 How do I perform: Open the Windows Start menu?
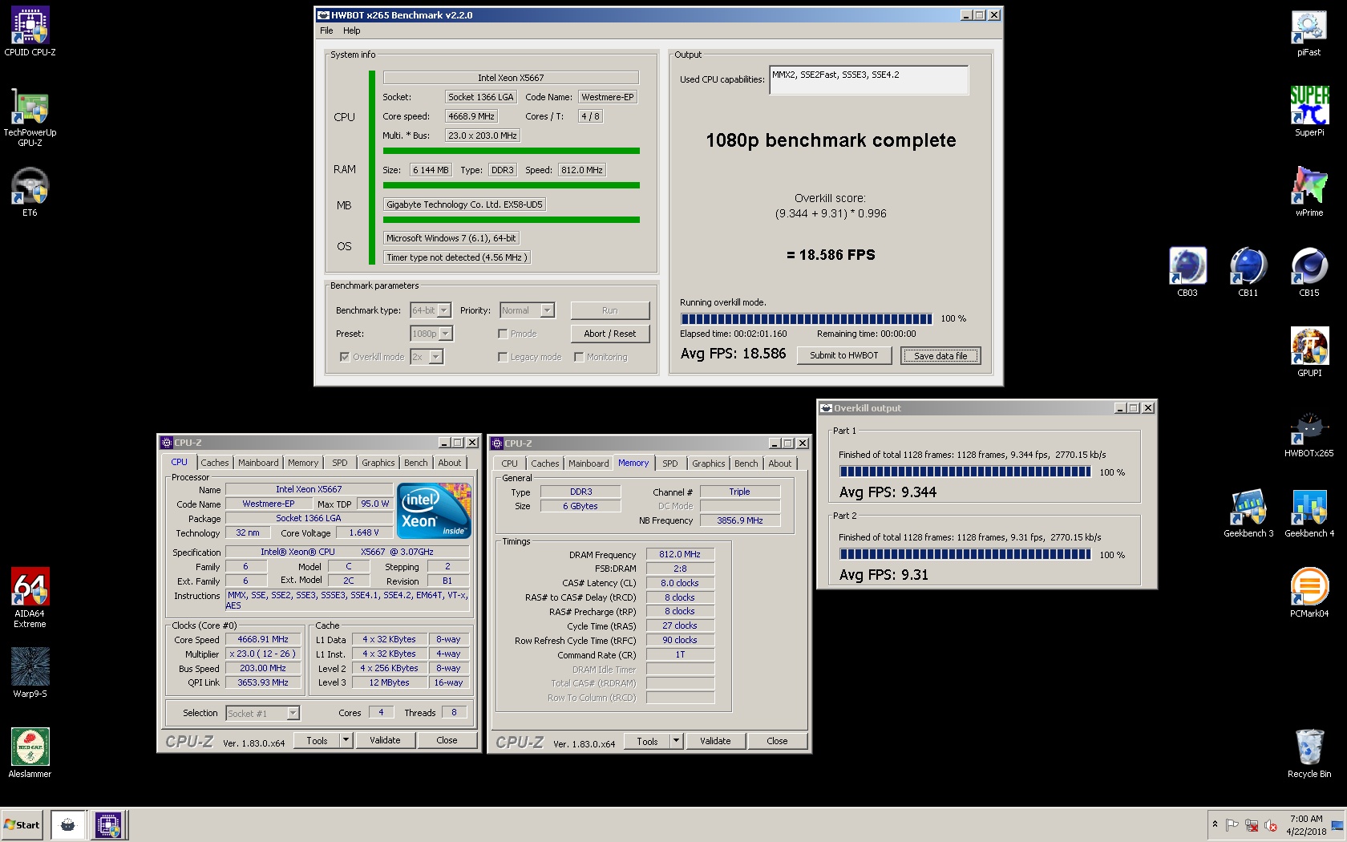(22, 825)
